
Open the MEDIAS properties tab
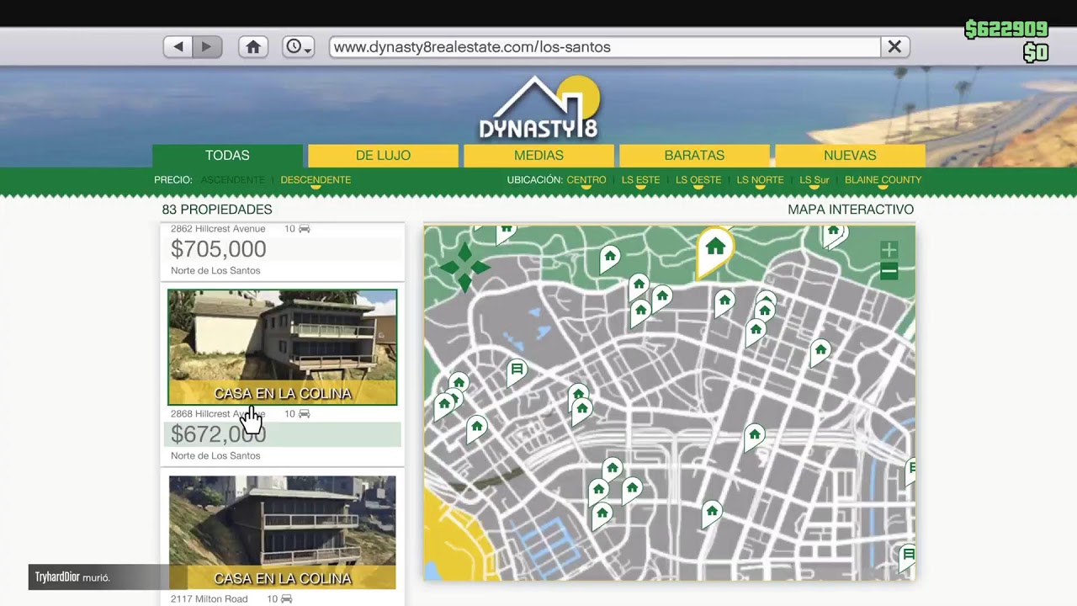pos(538,156)
